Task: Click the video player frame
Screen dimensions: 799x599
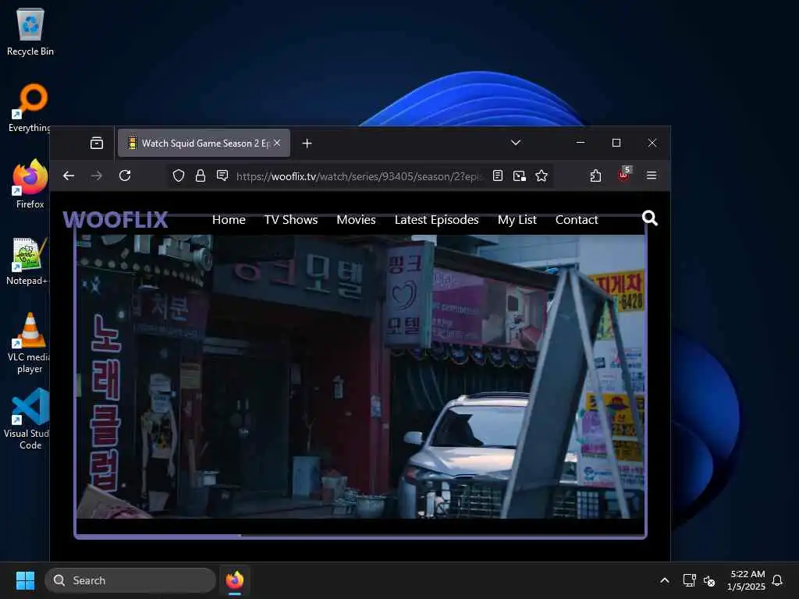Action: [x=360, y=376]
